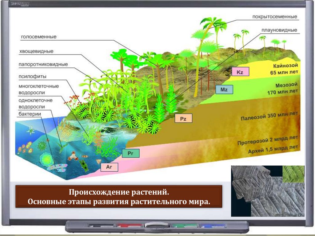The width and height of the screenshot is (315, 236).
Task: Open the fern fossil photo thumbnail
Action: tap(268, 191)
